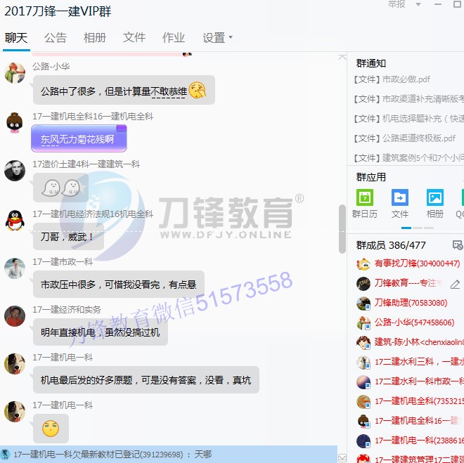The width and height of the screenshot is (464, 463).
Task: Click the avatar of 17一建市政一科 in the chat
Action: [15, 268]
